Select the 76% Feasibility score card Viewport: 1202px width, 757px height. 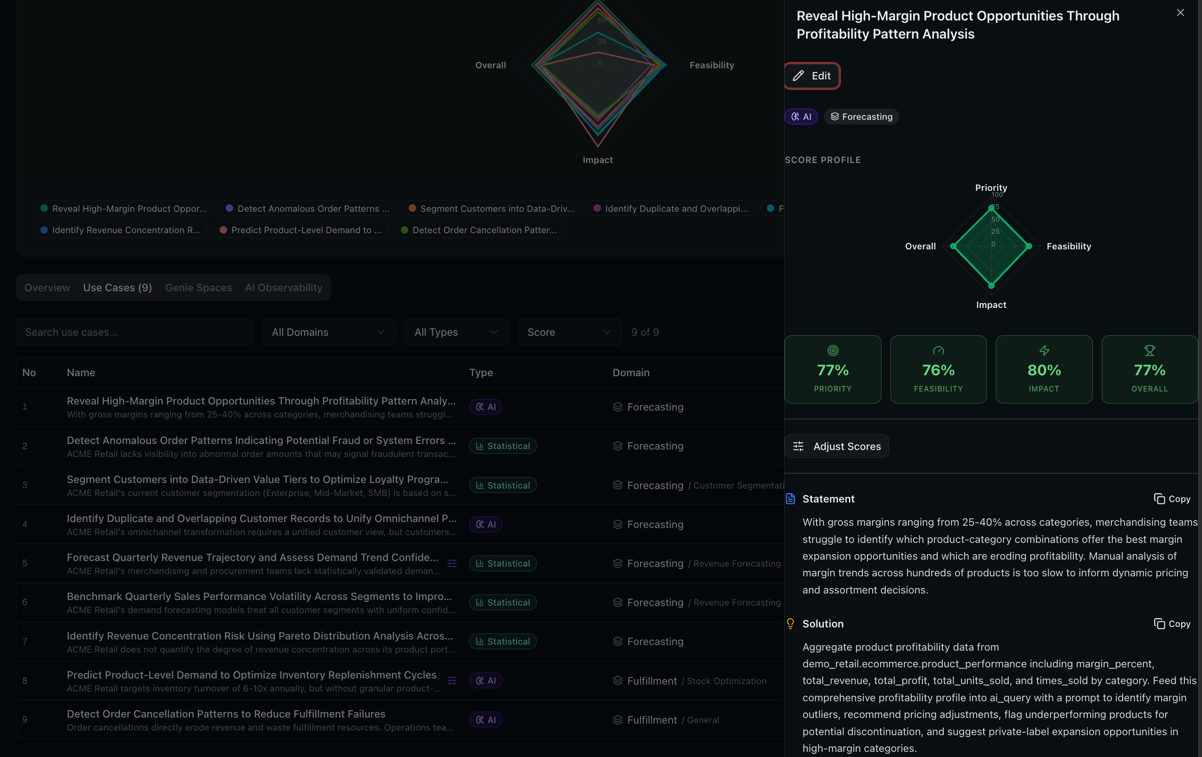click(x=939, y=369)
